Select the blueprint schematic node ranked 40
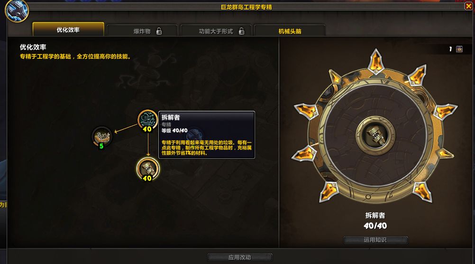475x264 pixels. click(147, 120)
